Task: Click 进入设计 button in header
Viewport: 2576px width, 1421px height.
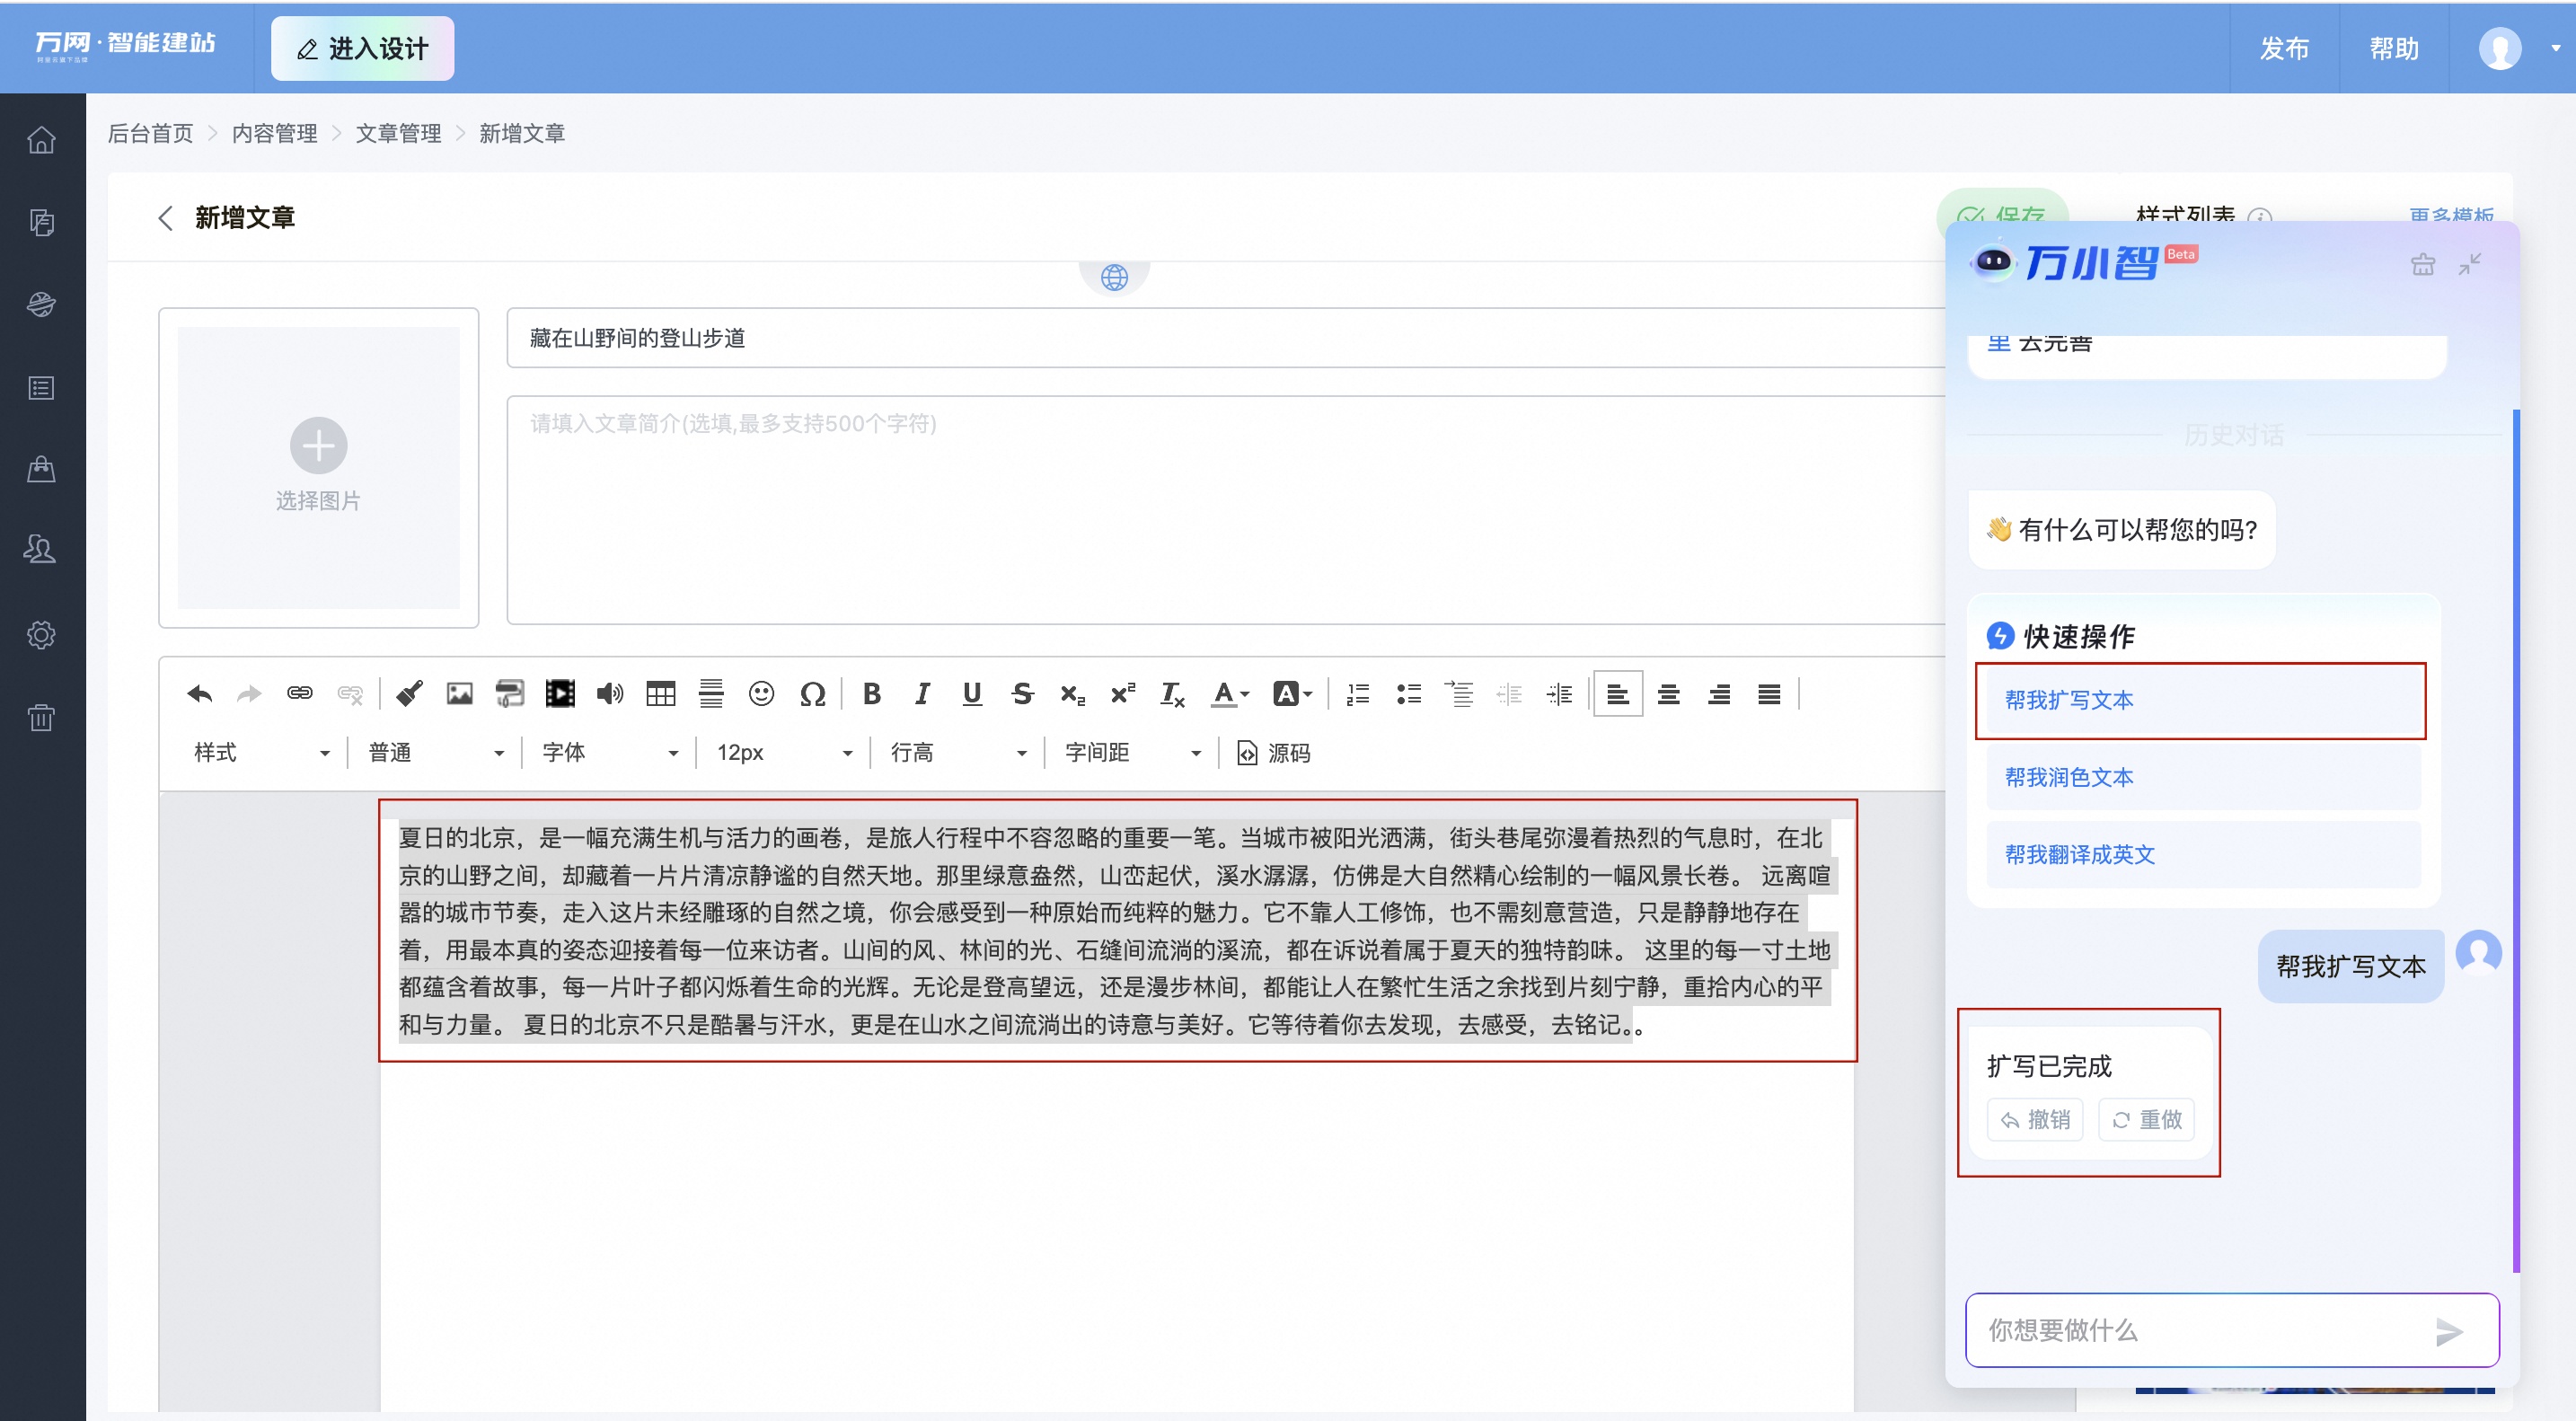Action: tap(362, 48)
